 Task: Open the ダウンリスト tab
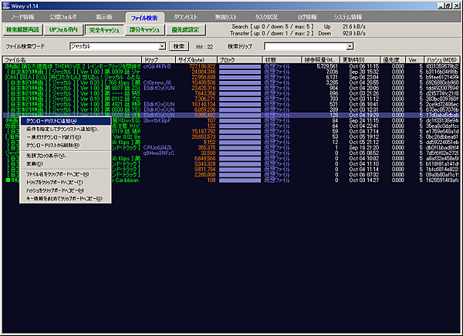coord(185,17)
